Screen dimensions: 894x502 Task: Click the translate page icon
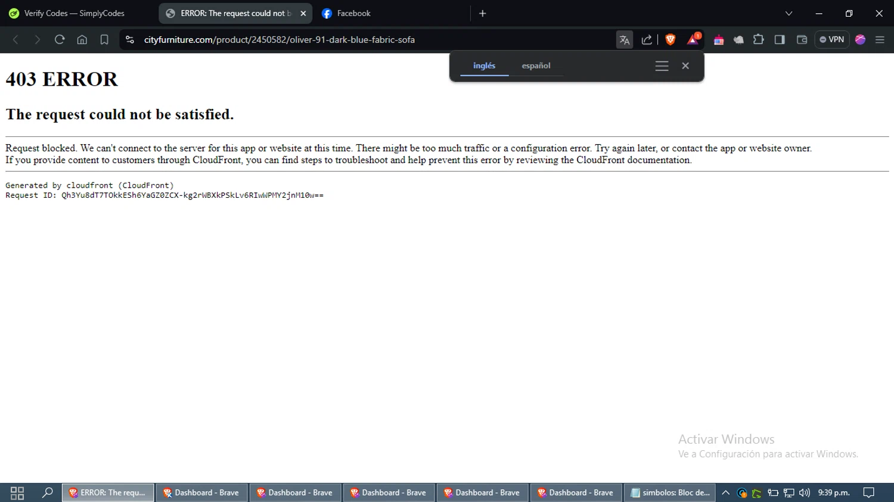(625, 40)
